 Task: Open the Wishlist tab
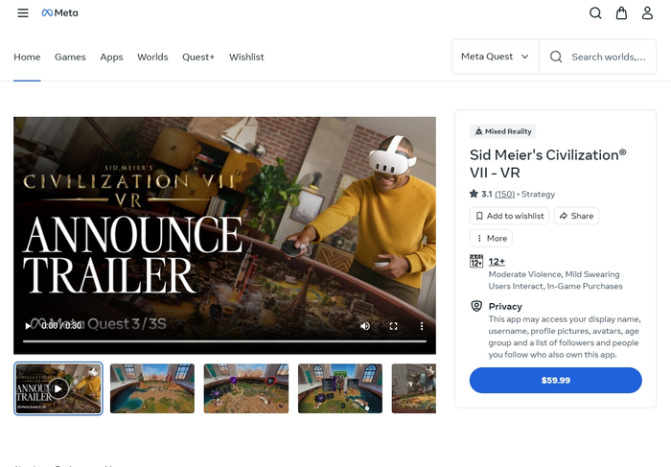(246, 57)
